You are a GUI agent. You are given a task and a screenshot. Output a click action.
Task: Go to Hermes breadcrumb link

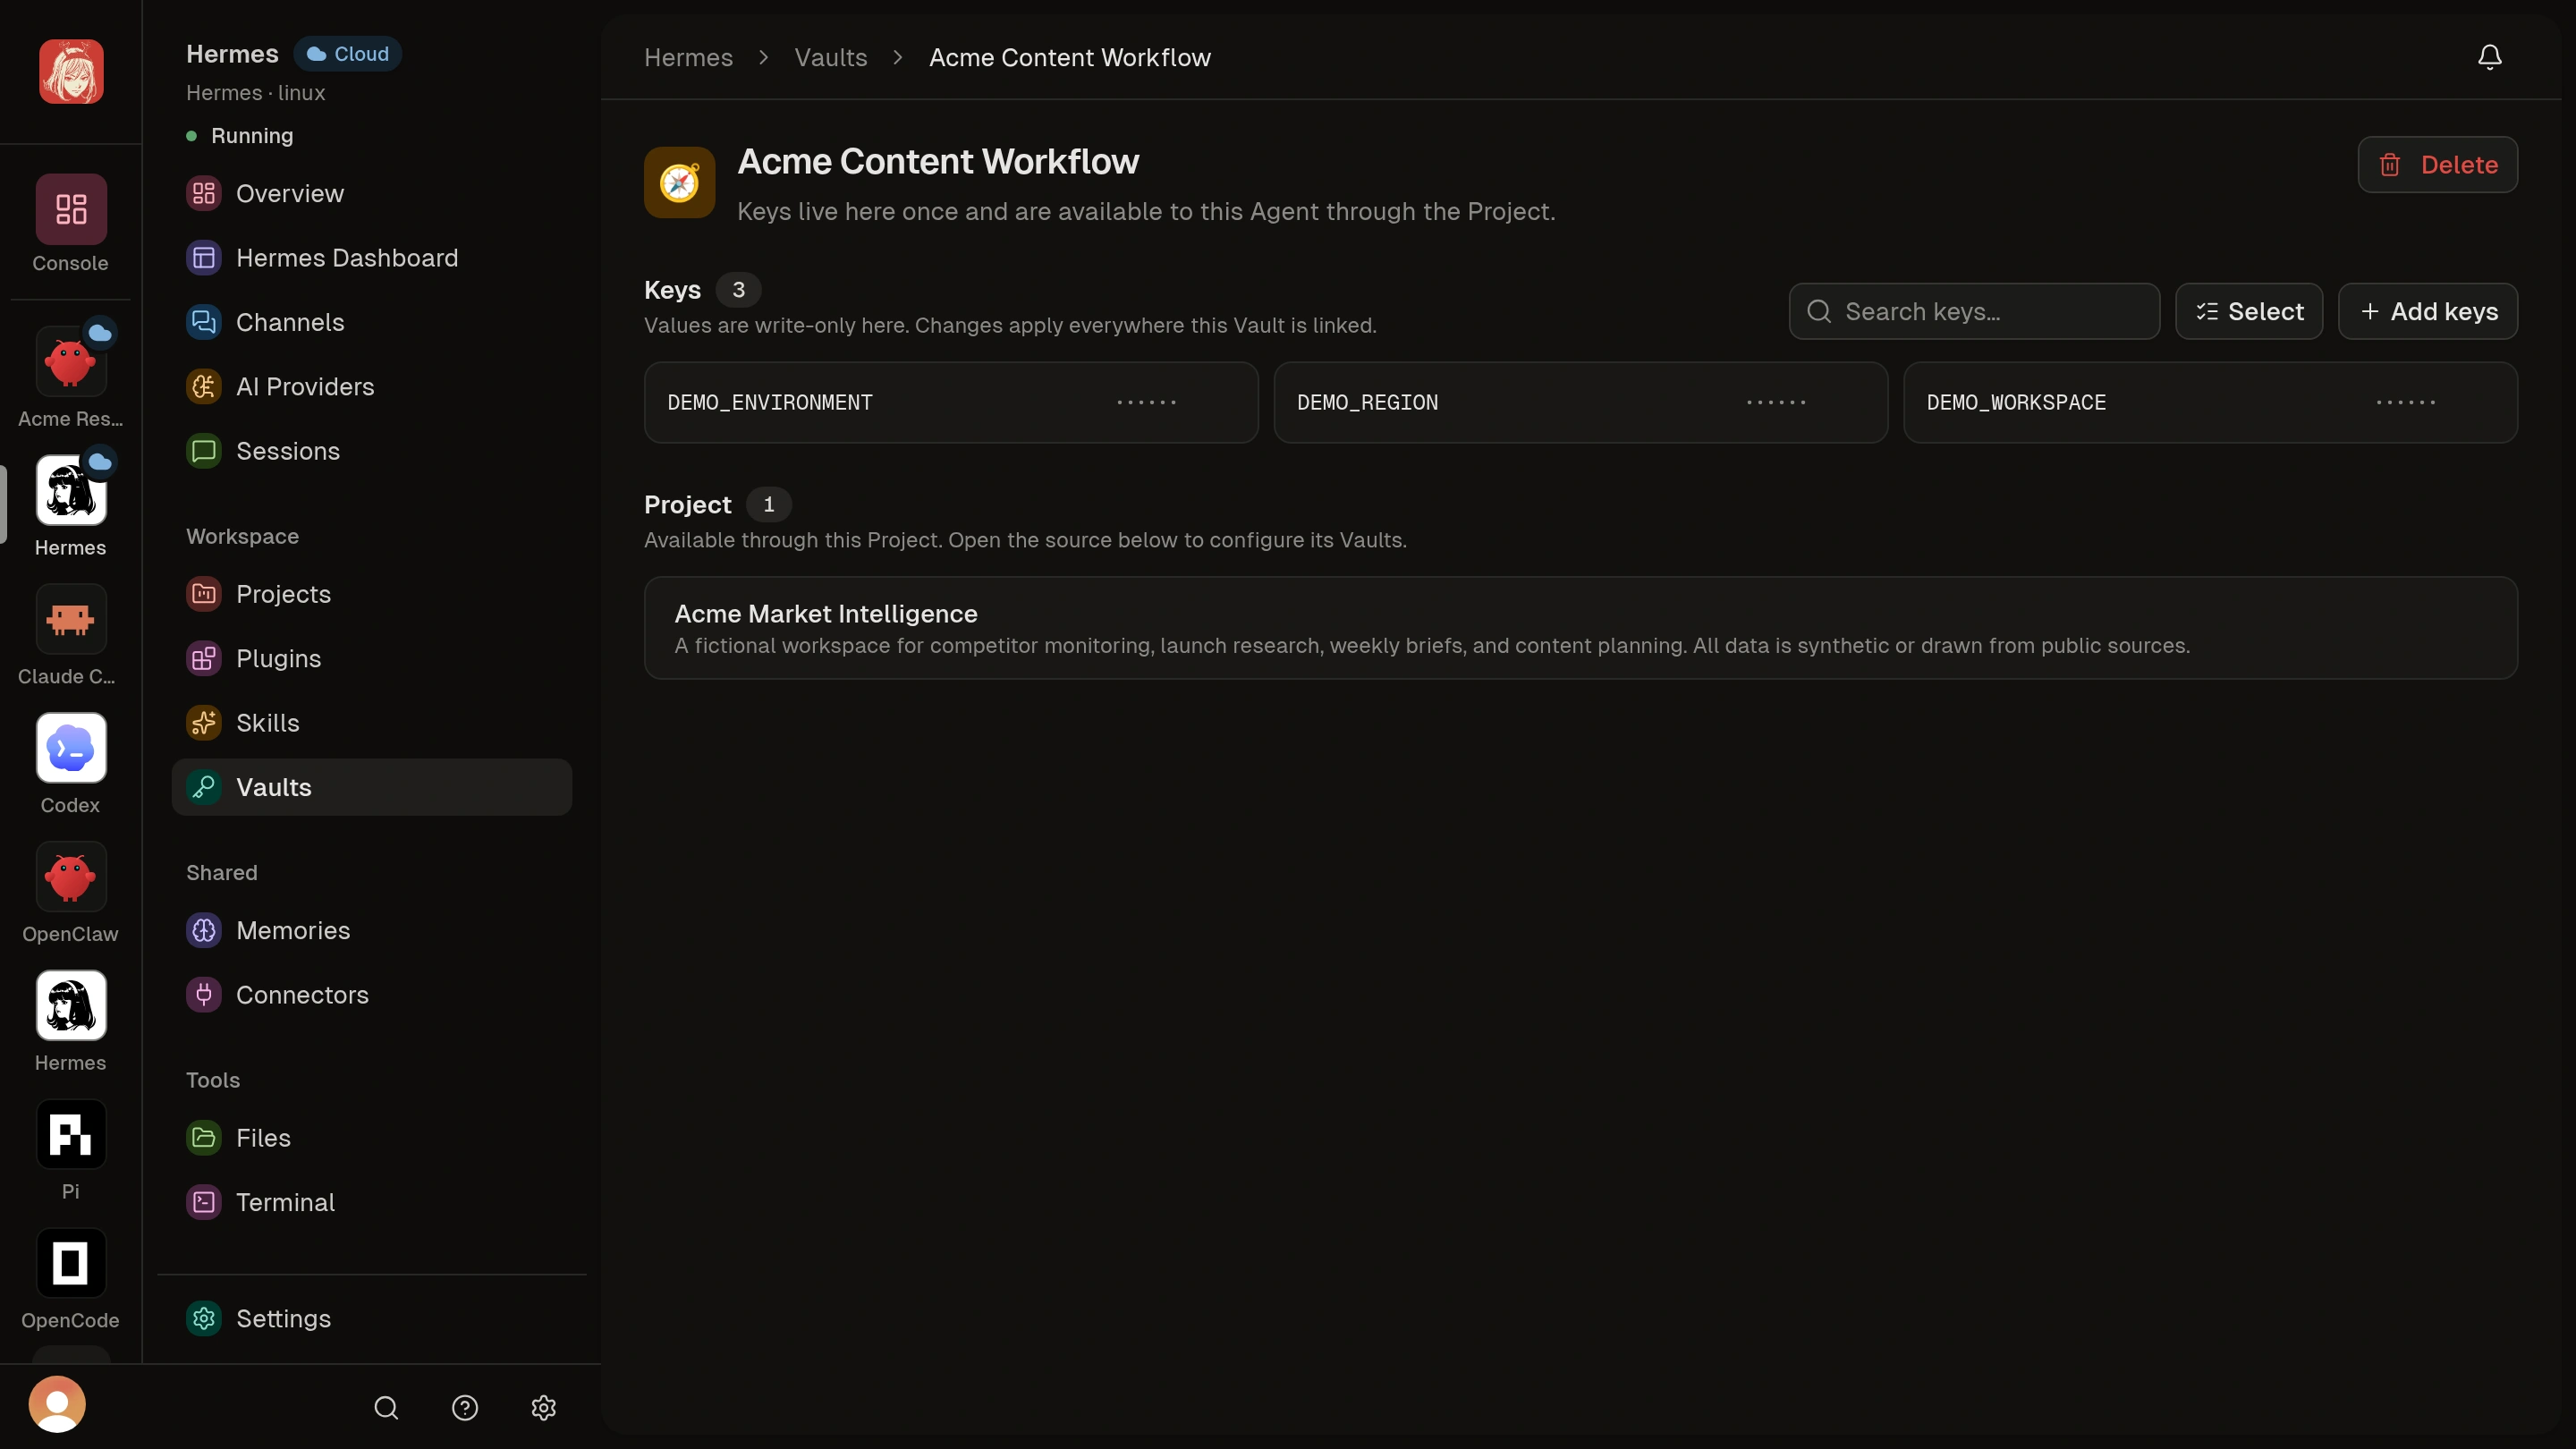coord(688,57)
